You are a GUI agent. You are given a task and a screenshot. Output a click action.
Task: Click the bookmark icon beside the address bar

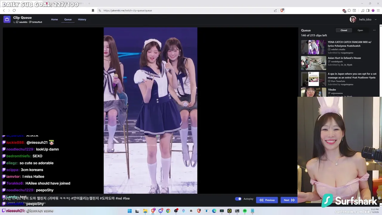click(93, 10)
